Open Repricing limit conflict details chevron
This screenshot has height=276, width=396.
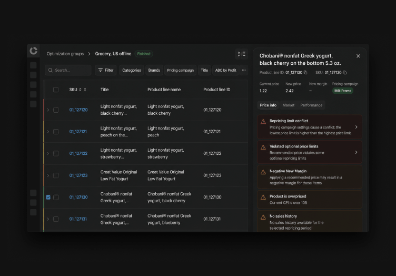coord(356,127)
